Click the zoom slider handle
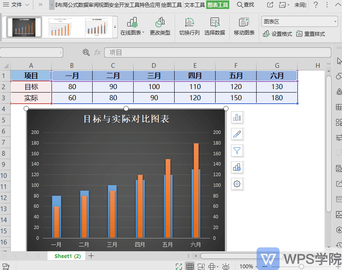The height and width of the screenshot is (270, 342). point(301,266)
